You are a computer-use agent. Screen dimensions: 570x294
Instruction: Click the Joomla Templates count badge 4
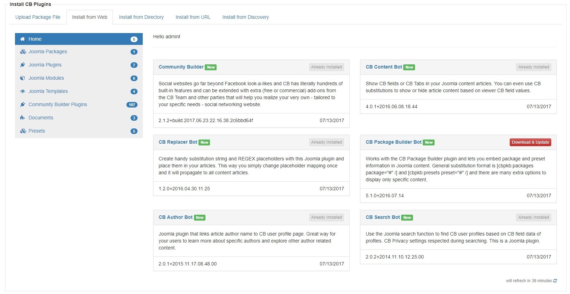(x=134, y=92)
